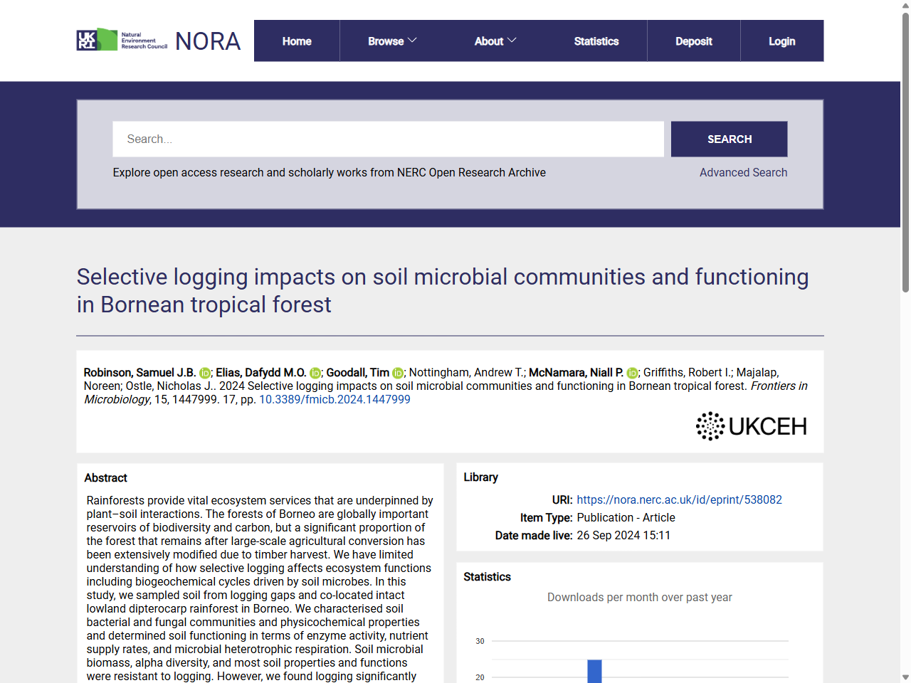
Task: Open the eprint URI nora.nerc.ac.uk link
Action: pos(680,499)
